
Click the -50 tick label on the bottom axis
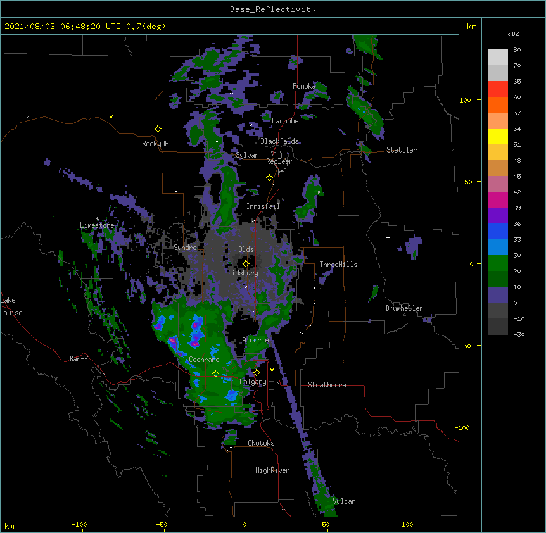click(162, 525)
